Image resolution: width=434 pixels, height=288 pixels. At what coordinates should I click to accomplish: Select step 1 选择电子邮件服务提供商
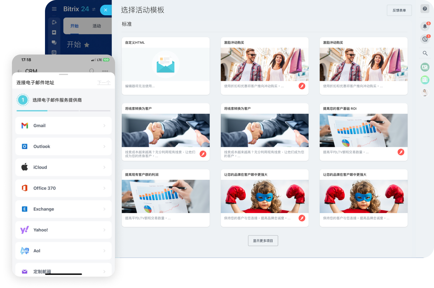[x=57, y=100]
